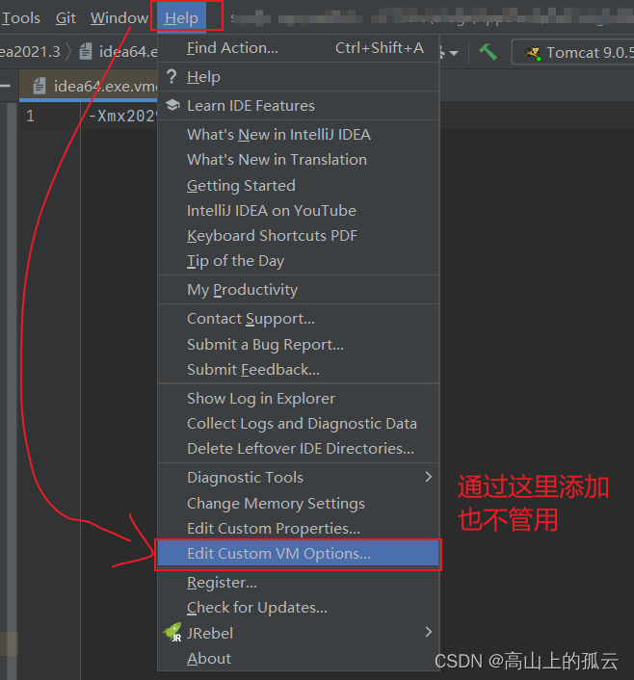Open Learn IDE Features
Viewport: 634px width, 680px height.
pyautogui.click(x=298, y=106)
